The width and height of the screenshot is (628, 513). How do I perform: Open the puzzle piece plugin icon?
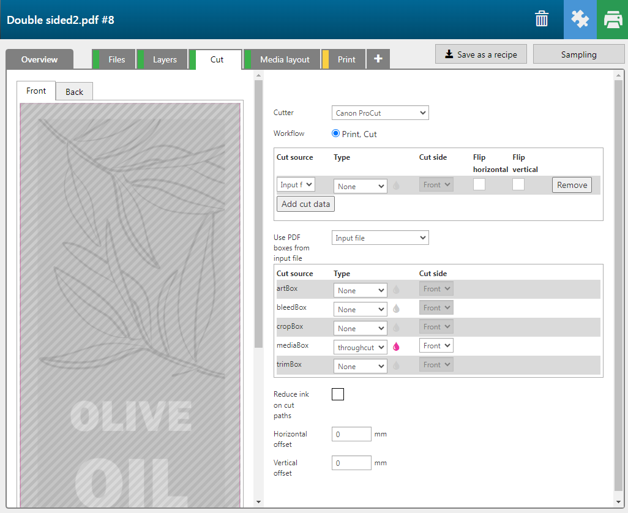coord(580,20)
